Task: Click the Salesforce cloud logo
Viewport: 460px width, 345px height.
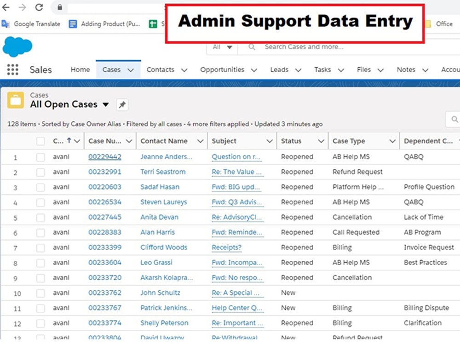Action: [17, 46]
